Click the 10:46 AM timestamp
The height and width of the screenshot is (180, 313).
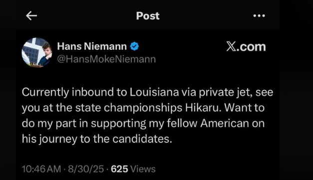[41, 169]
